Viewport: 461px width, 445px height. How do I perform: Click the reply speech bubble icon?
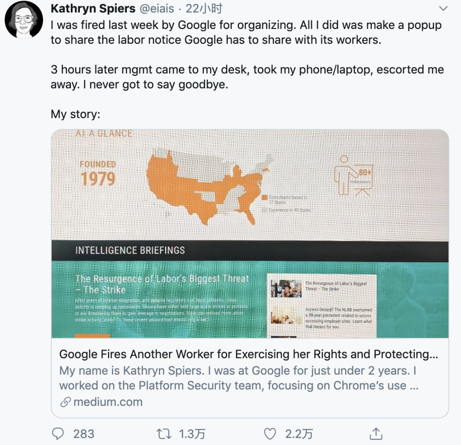click(58, 433)
